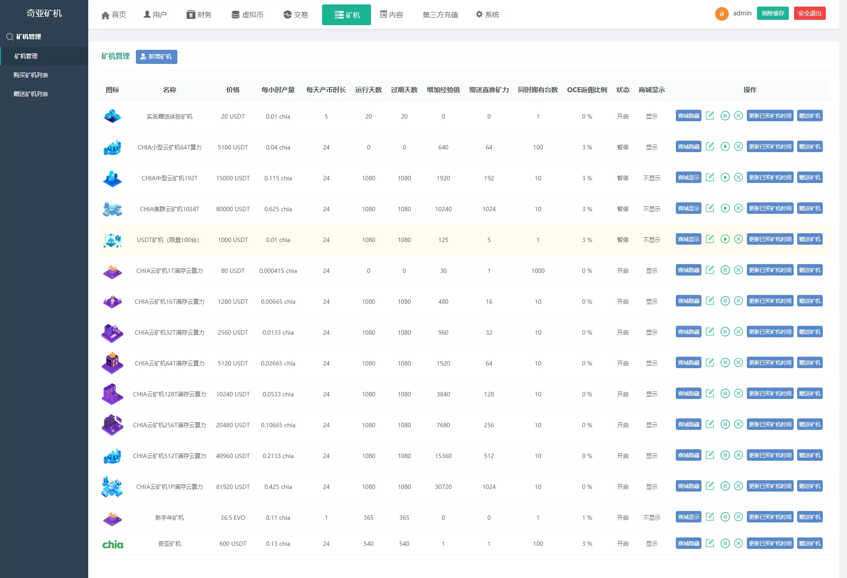This screenshot has width=847, height=578.
Task: Start the CHIA中型云矿机192T miner
Action: (x=725, y=177)
